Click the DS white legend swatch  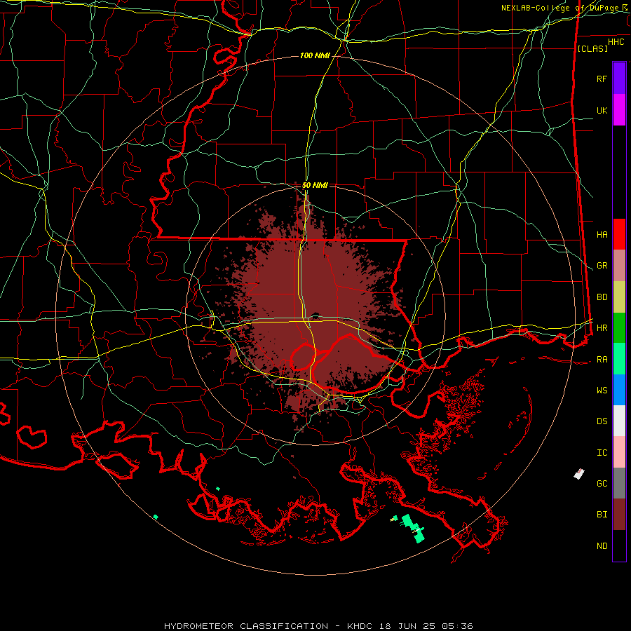coord(619,421)
